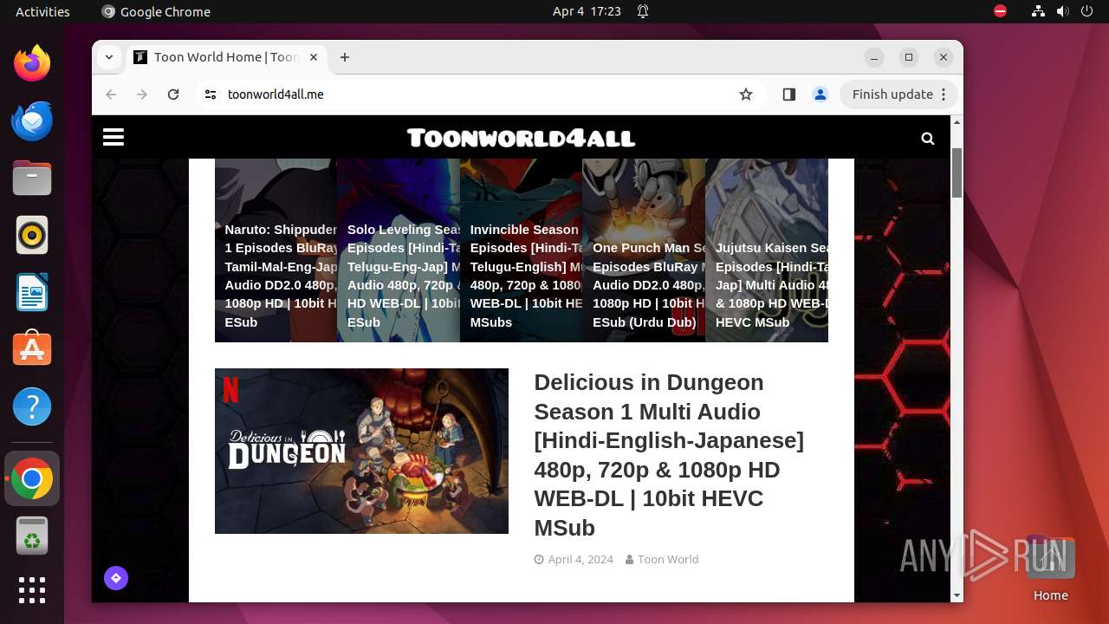Open the Files app in the dock

(x=32, y=178)
